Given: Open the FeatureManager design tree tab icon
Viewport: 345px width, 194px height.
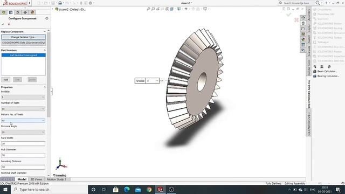Looking at the screenshot, I should pyautogui.click(x=4, y=12).
